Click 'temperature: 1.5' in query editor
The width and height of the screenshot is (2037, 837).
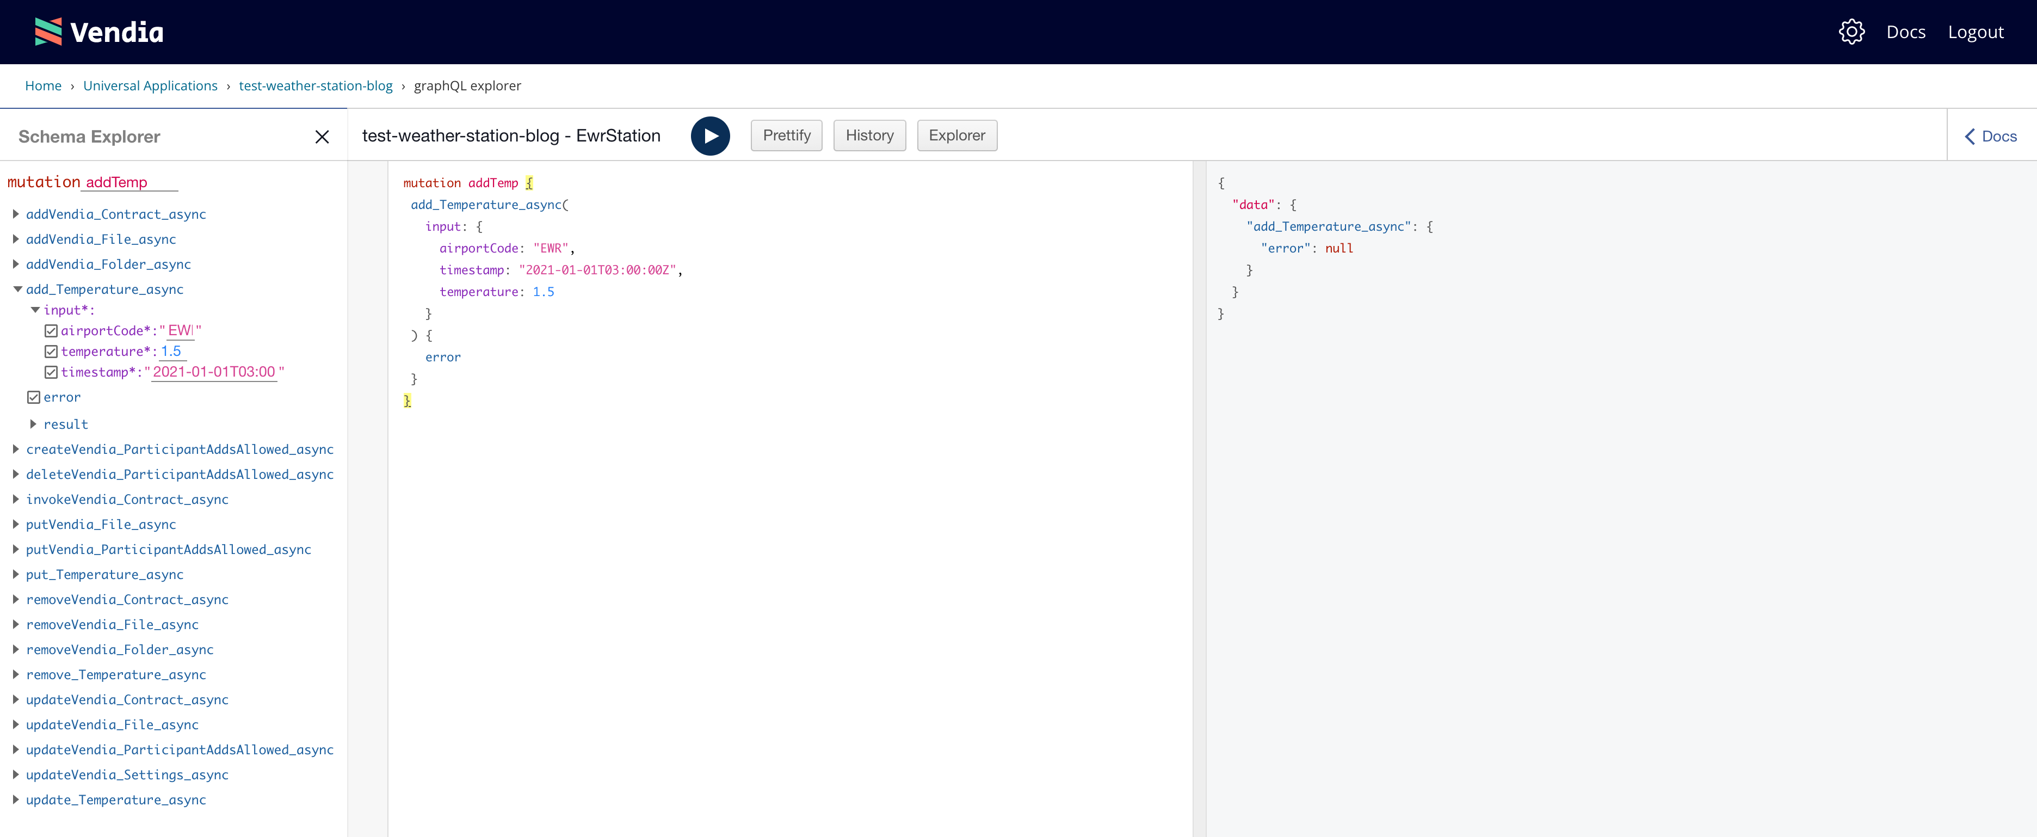pos(497,292)
